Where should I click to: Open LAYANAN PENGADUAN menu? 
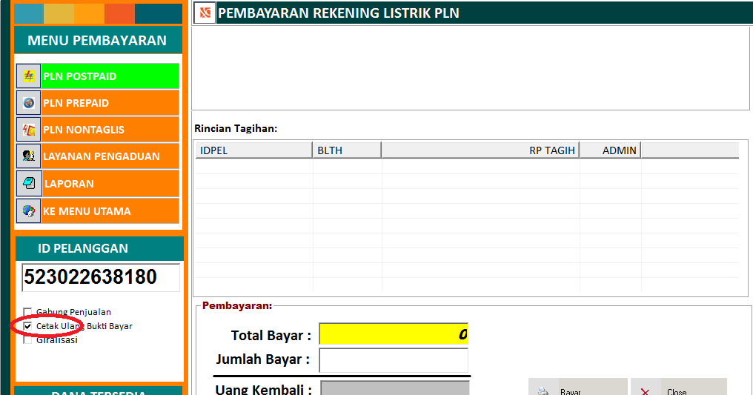(x=110, y=156)
